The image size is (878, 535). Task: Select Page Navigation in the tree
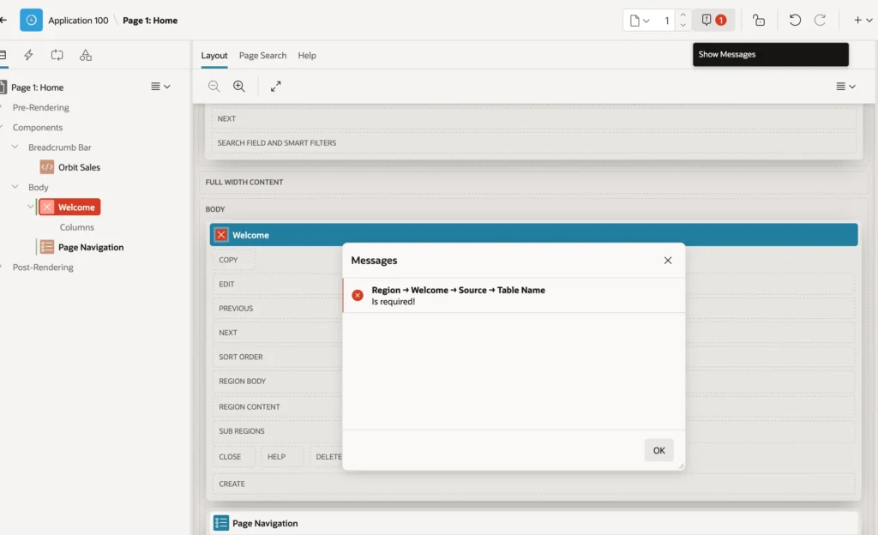(x=91, y=248)
